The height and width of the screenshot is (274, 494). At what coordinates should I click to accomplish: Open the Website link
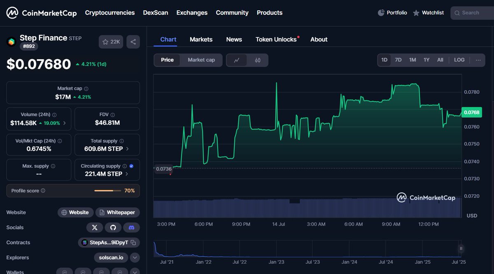point(75,213)
